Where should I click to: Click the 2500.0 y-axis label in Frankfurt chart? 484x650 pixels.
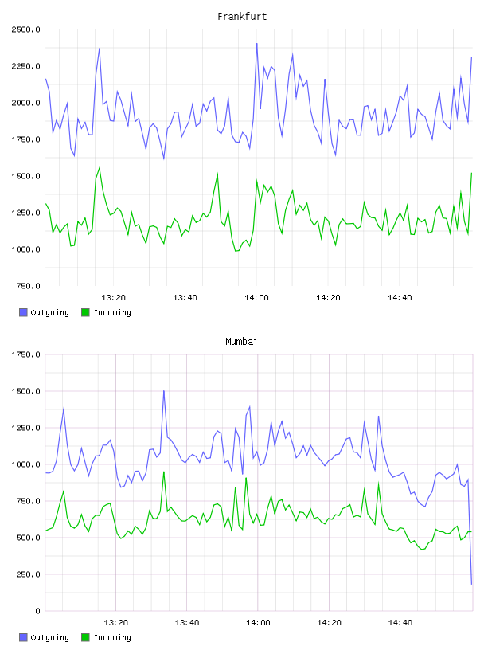point(25,29)
